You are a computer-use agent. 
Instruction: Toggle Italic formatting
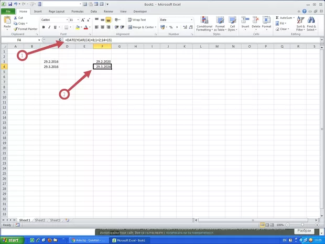[x=49, y=27]
